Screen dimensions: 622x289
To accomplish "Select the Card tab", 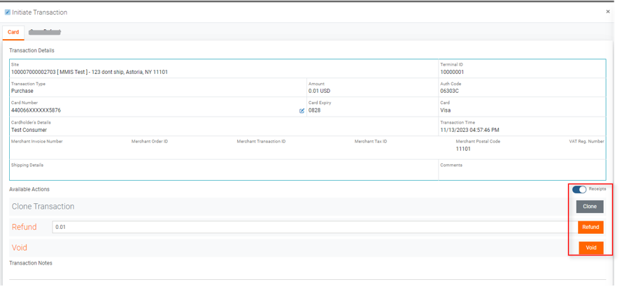I will 13,32.
